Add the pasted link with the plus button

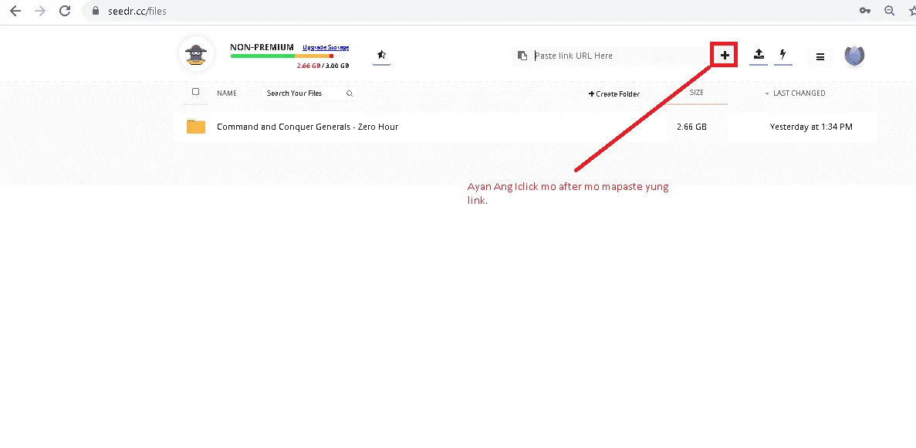coord(725,55)
